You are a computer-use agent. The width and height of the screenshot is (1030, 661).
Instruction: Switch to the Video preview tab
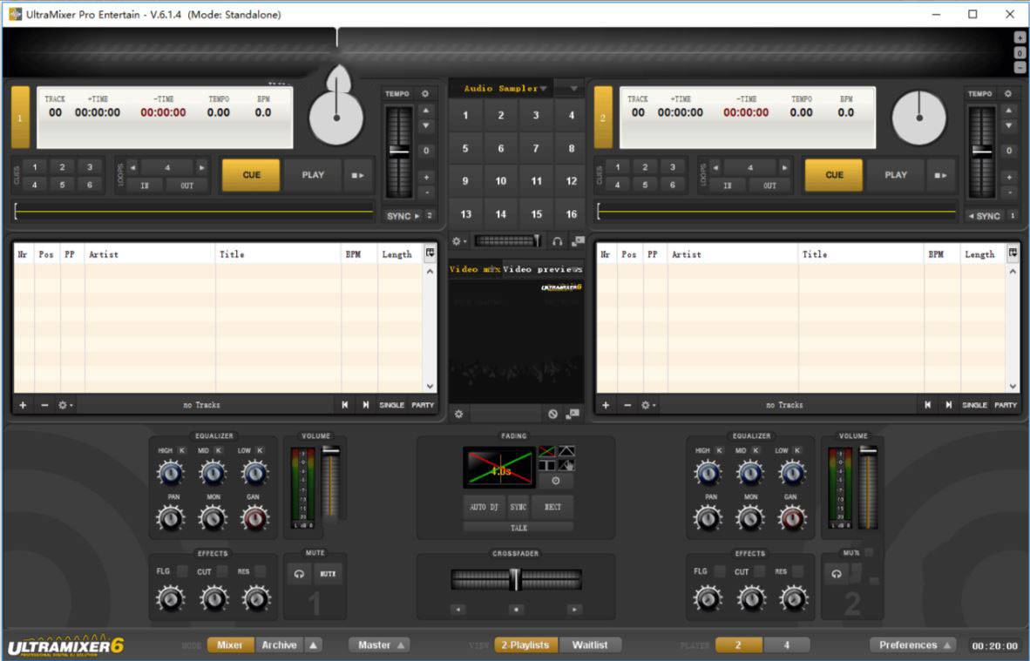click(543, 269)
